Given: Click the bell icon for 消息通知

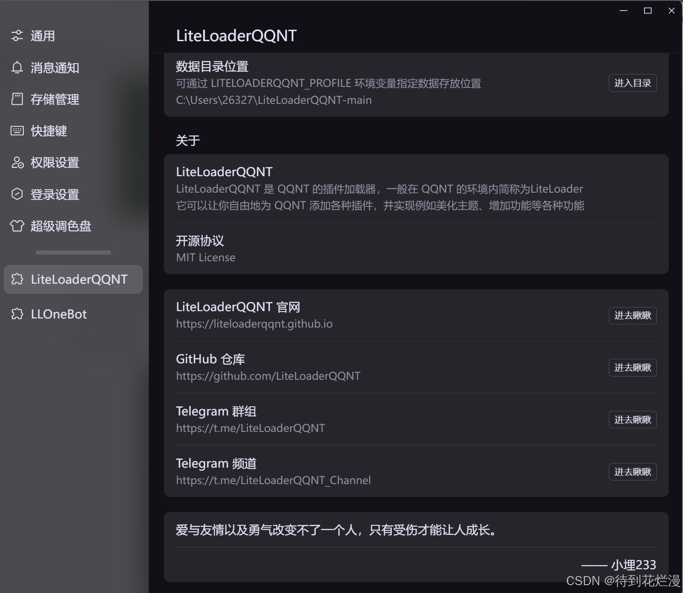Looking at the screenshot, I should pos(17,67).
